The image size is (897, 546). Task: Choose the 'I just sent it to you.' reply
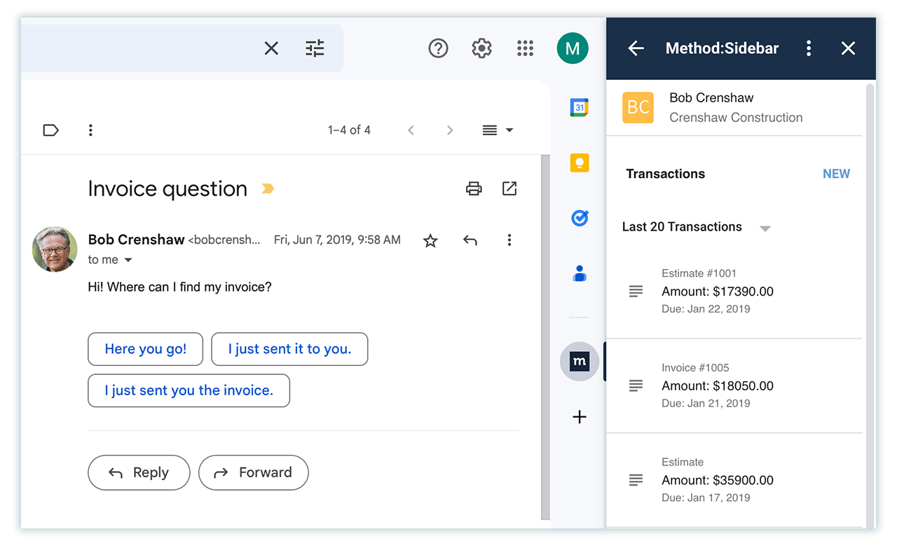coord(289,349)
